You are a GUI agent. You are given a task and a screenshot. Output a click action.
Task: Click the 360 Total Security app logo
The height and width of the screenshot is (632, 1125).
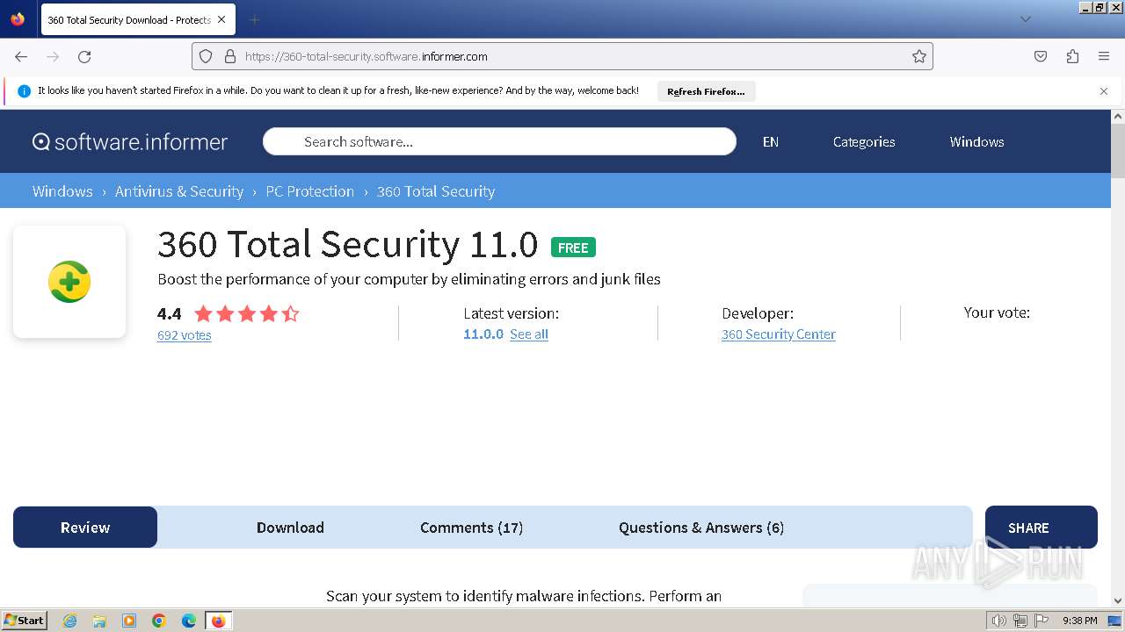[x=69, y=282]
